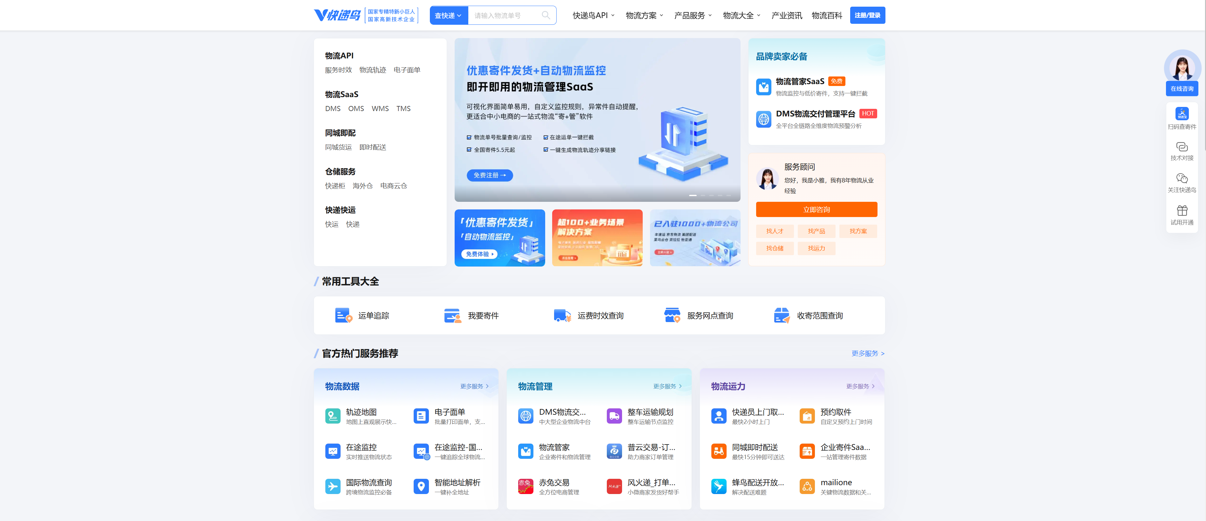
Task: Select 即时配送 under 同城即配
Action: pyautogui.click(x=373, y=147)
